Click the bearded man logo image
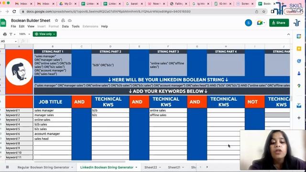This screenshot has height=172, width=306. pos(19,72)
